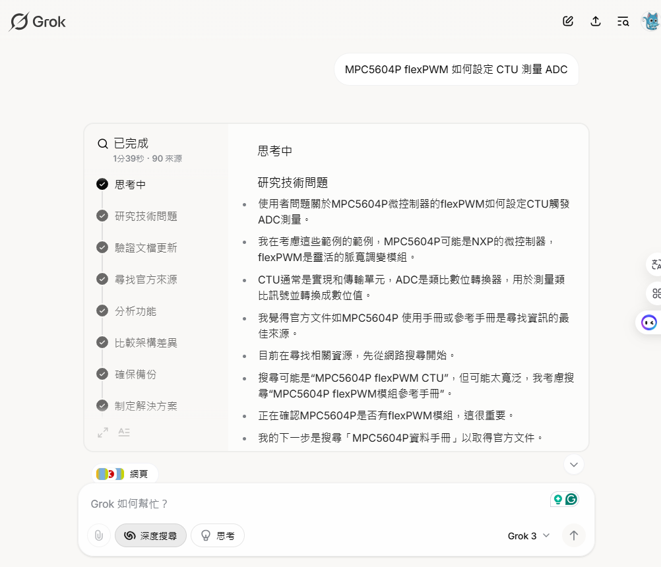Click bullet starting 'CTU通常是實現和傳輸單元'
Viewport: 661px width, 567px height.
point(412,287)
